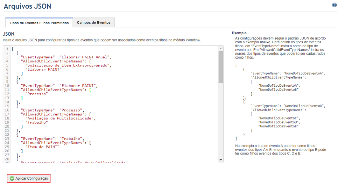This screenshot has height=186, width=338.
Task: Click the "Processo" child entry on line 12
Action: 37,94
